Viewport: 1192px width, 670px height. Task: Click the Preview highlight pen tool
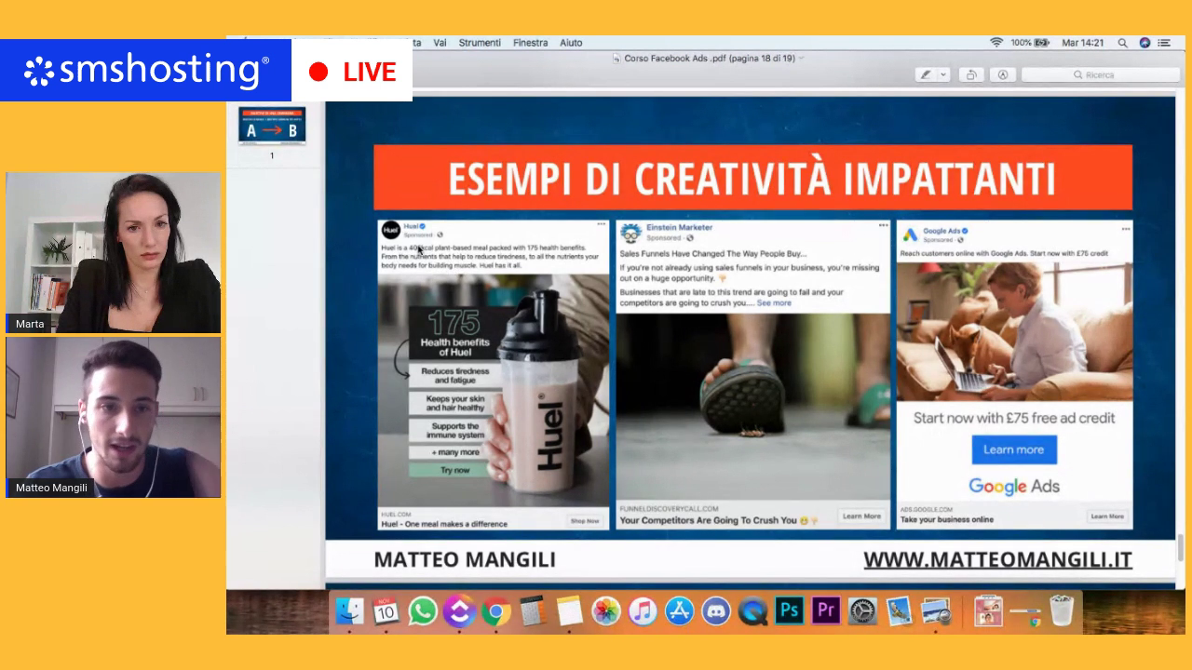[926, 74]
